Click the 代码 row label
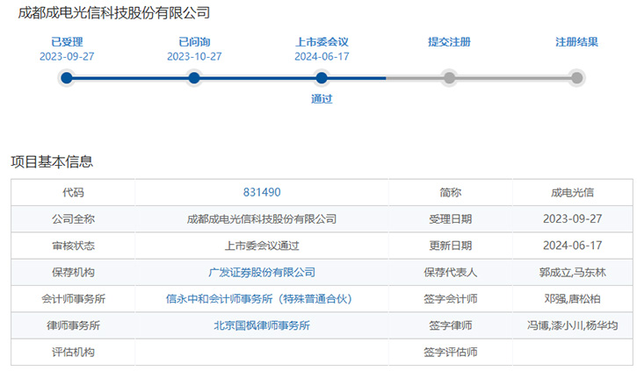Viewport: 637px width, 371px height. [73, 192]
